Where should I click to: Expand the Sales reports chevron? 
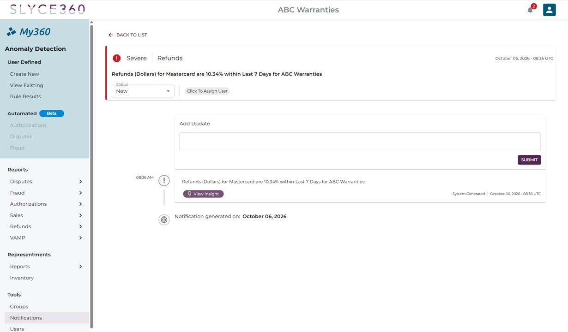click(80, 215)
